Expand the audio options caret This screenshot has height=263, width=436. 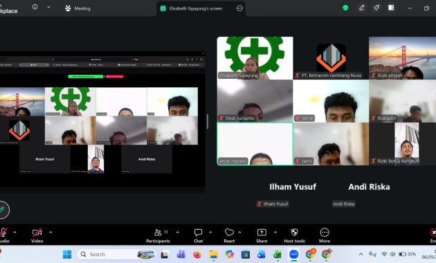click(15, 232)
